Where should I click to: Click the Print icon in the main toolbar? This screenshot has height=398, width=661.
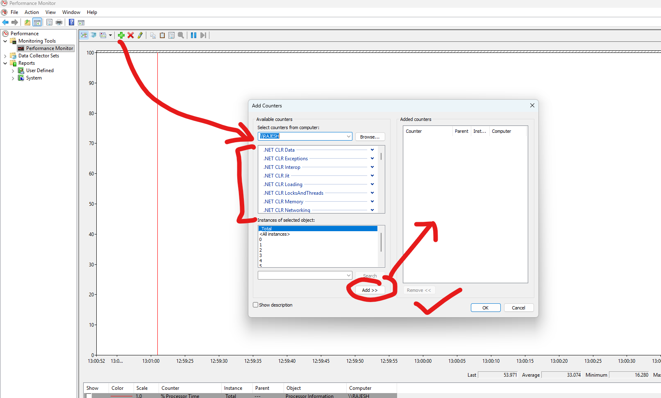[59, 22]
